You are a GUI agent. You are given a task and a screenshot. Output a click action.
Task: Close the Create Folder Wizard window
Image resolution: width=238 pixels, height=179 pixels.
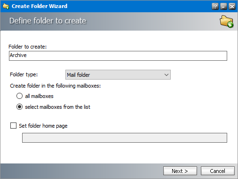(232, 7)
